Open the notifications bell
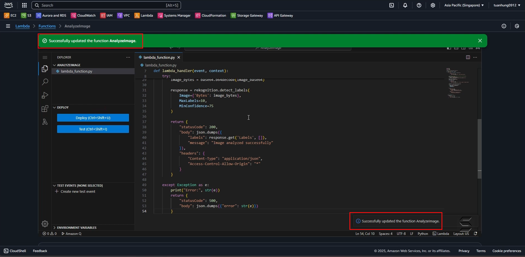This screenshot has height=257, width=525. pyautogui.click(x=405, y=5)
